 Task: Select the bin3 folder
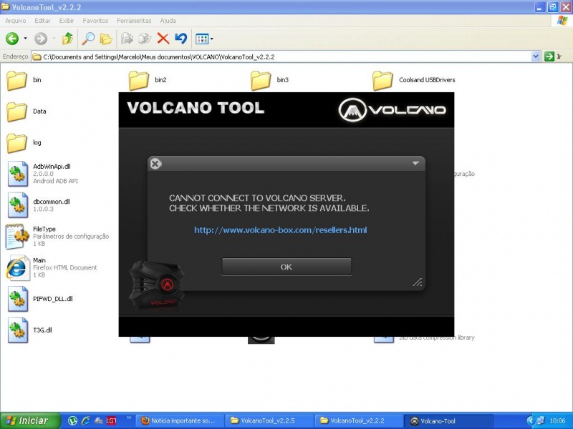270,80
